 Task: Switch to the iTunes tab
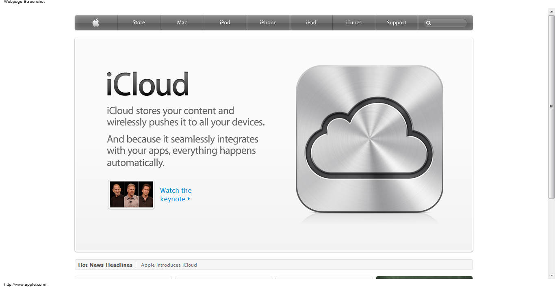tap(354, 23)
